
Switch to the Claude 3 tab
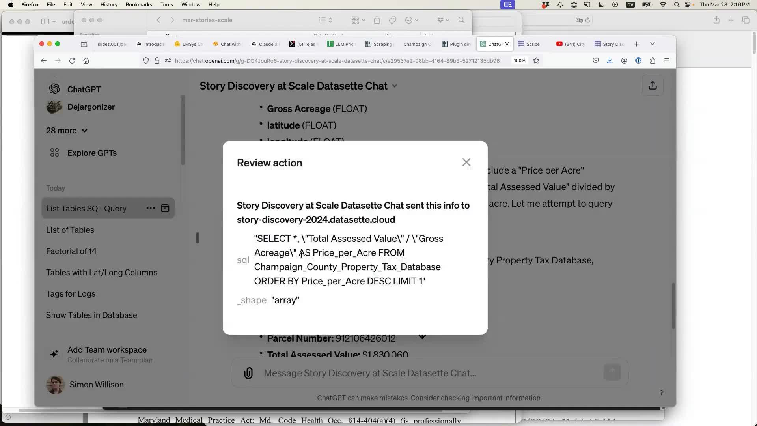[x=265, y=44]
